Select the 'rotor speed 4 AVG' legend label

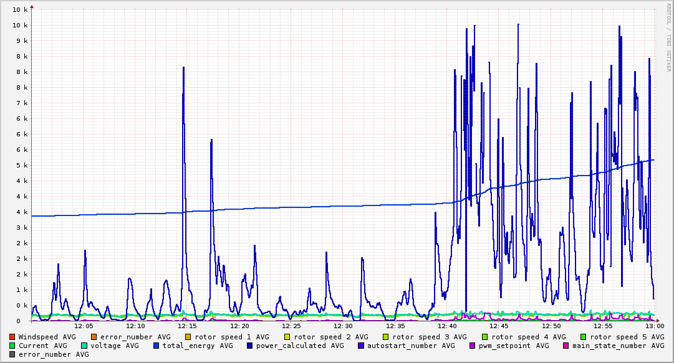tap(529, 337)
